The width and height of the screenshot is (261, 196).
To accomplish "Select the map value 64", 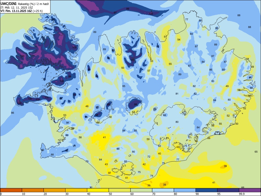I will (100, 159).
